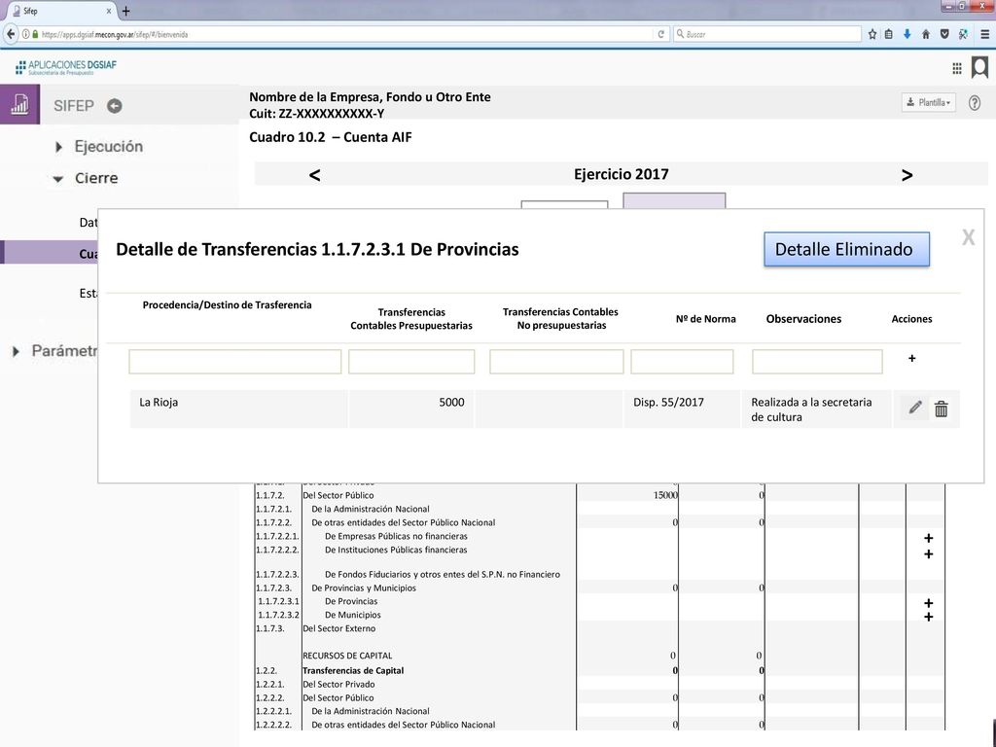Click the 1.2.2.1. 'Del Sector Privado' row
996x747 pixels.
pos(338,684)
